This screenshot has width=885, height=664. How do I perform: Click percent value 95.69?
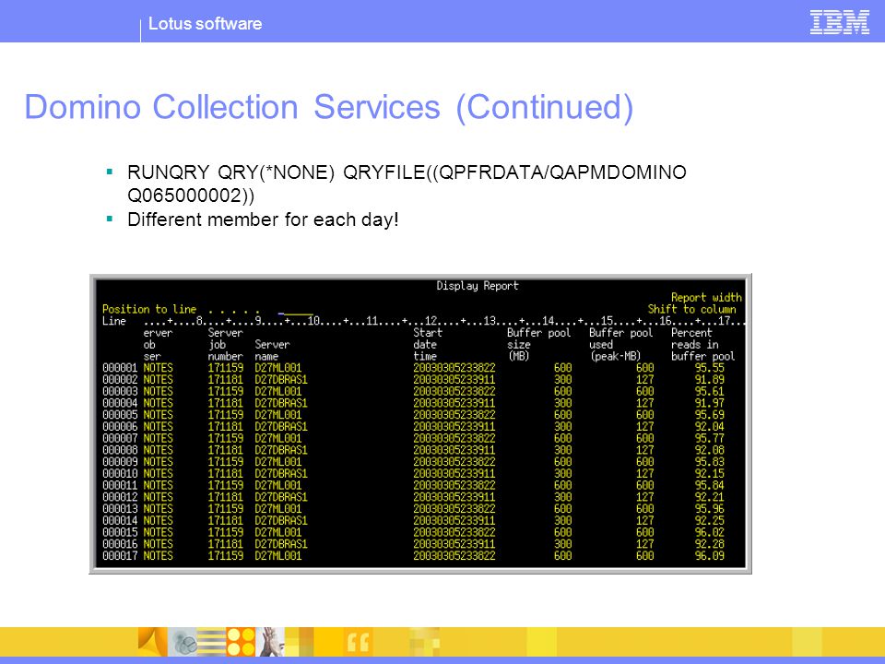click(709, 415)
